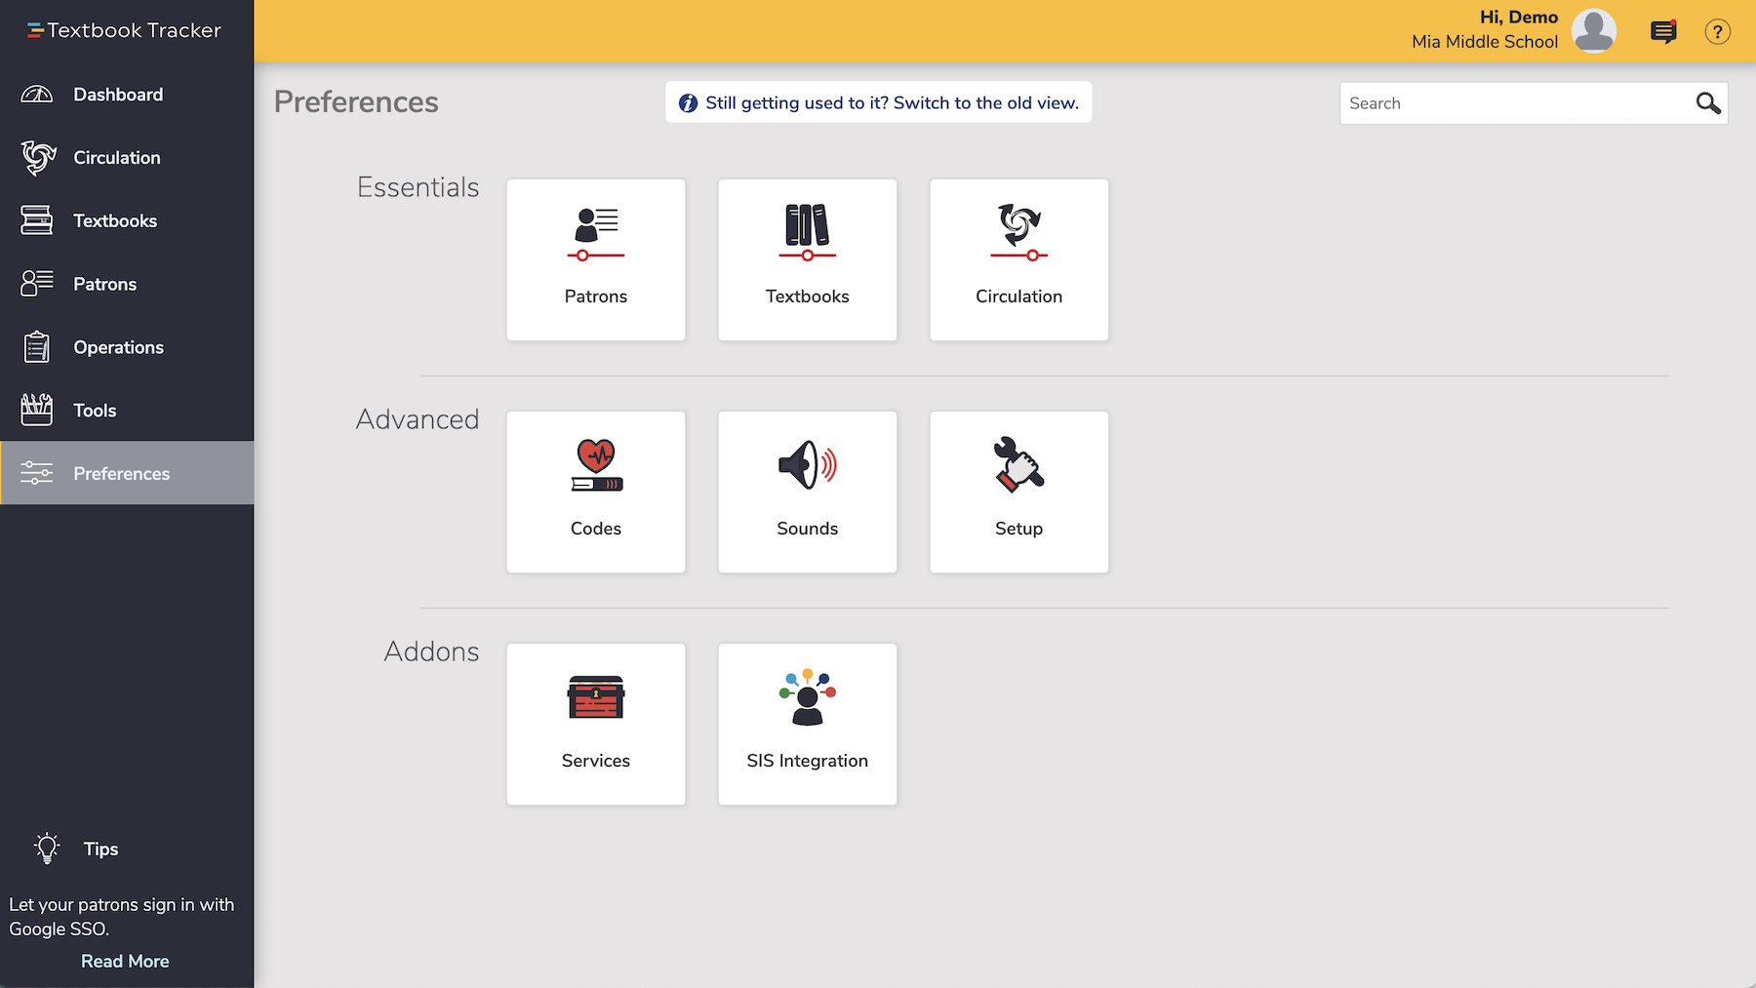This screenshot has height=988, width=1756.
Task: Click the Mia Middle School name
Action: pyautogui.click(x=1485, y=42)
